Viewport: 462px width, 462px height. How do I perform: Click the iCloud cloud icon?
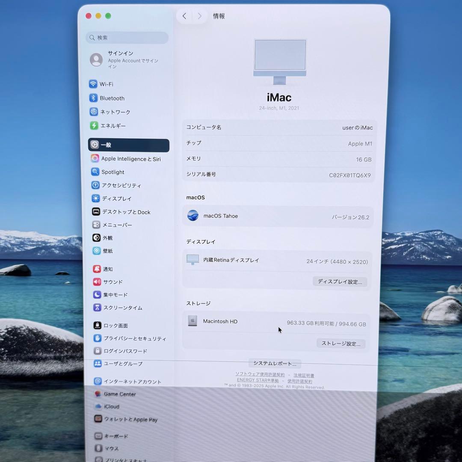(x=98, y=406)
